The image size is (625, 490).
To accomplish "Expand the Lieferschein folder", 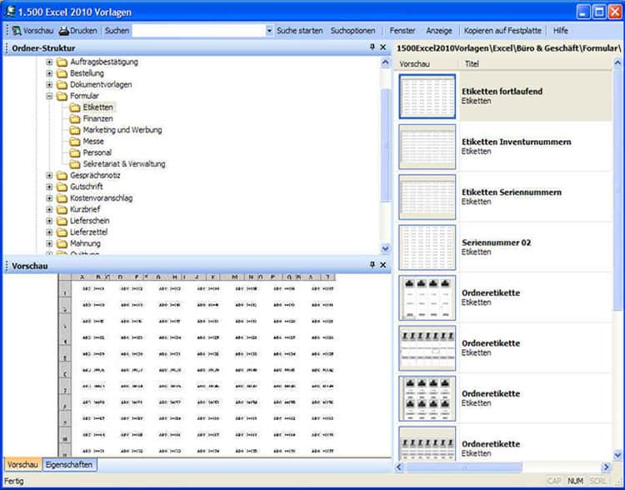I will [49, 221].
